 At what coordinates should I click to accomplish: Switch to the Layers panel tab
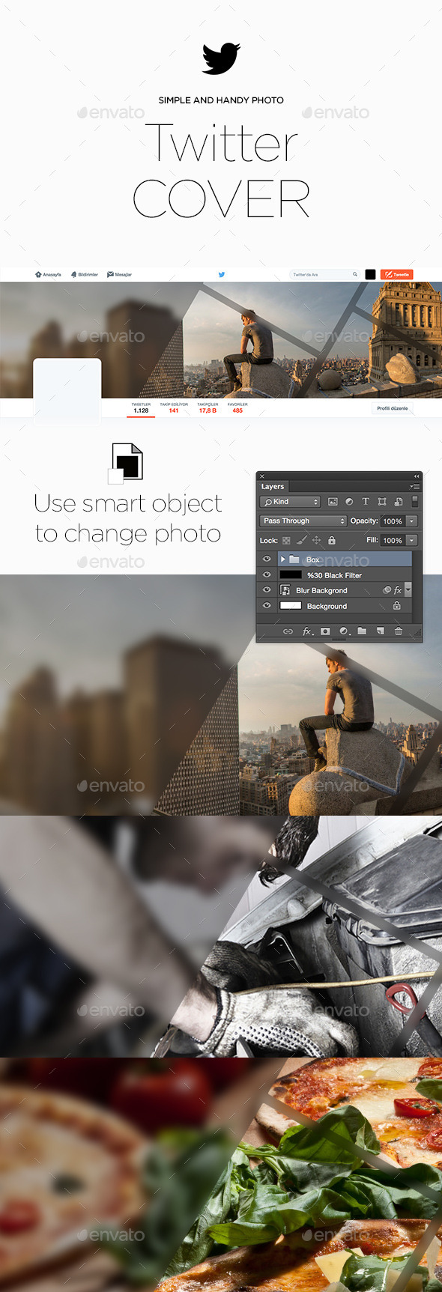pyautogui.click(x=273, y=487)
